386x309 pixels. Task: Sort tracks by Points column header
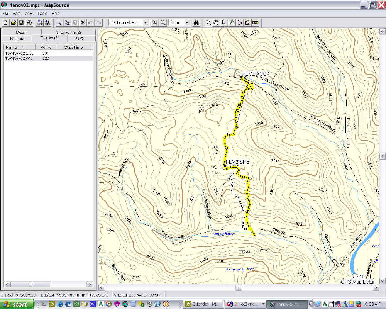tap(46, 47)
